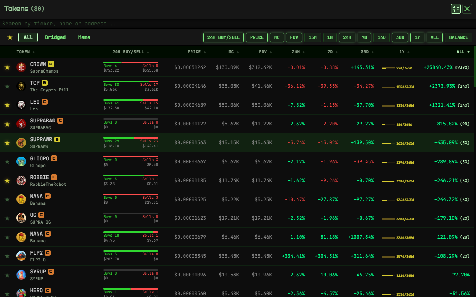Unfavorite the LEO token star
The height and width of the screenshot is (297, 476).
pos(7,105)
